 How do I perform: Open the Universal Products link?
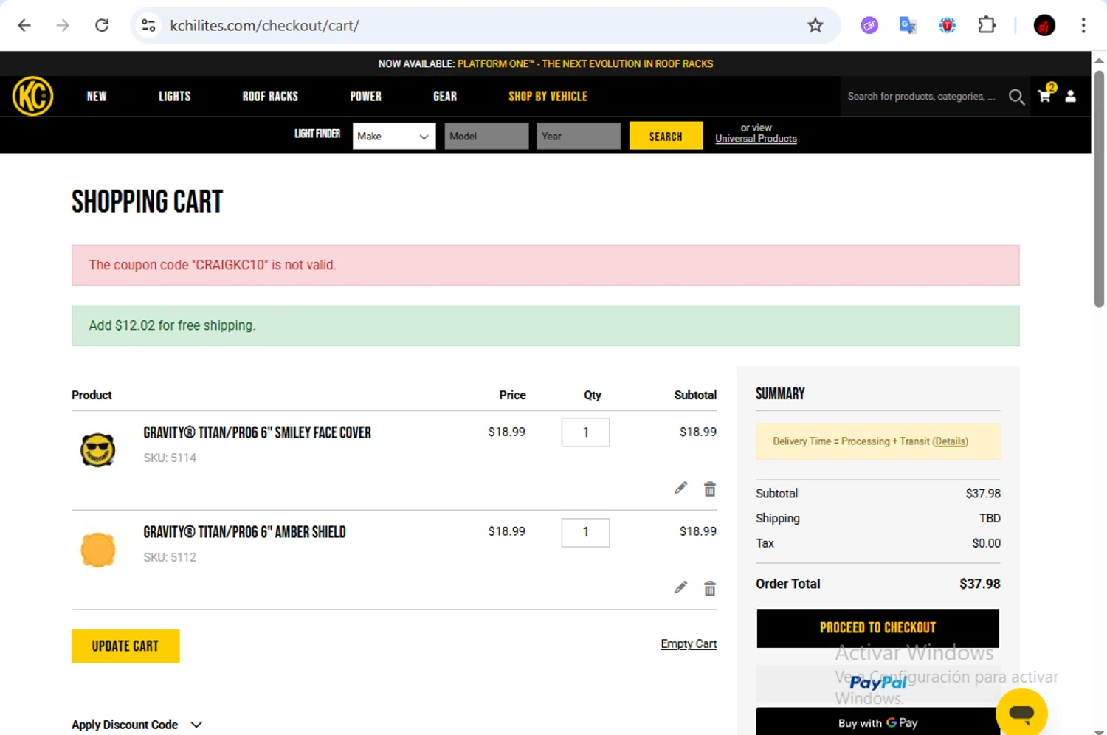click(x=756, y=139)
